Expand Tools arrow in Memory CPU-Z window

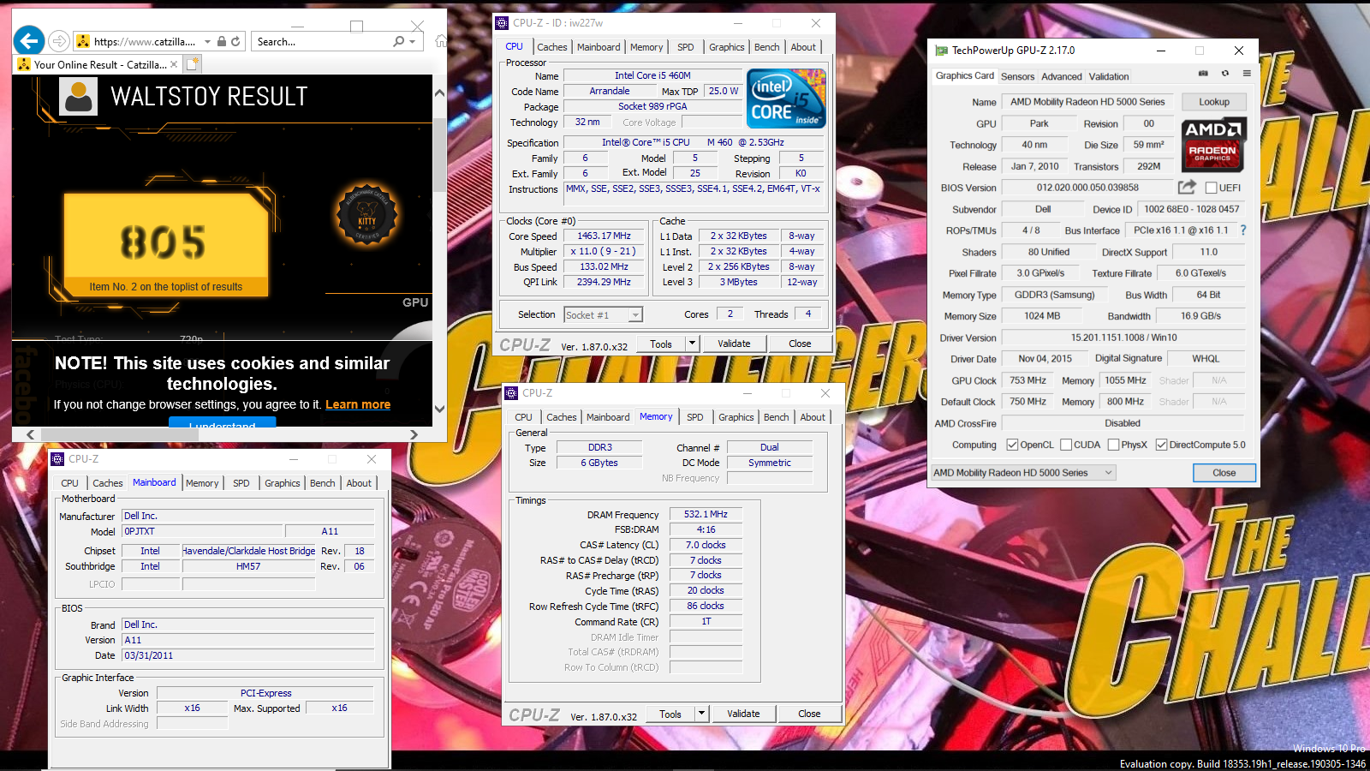point(701,714)
